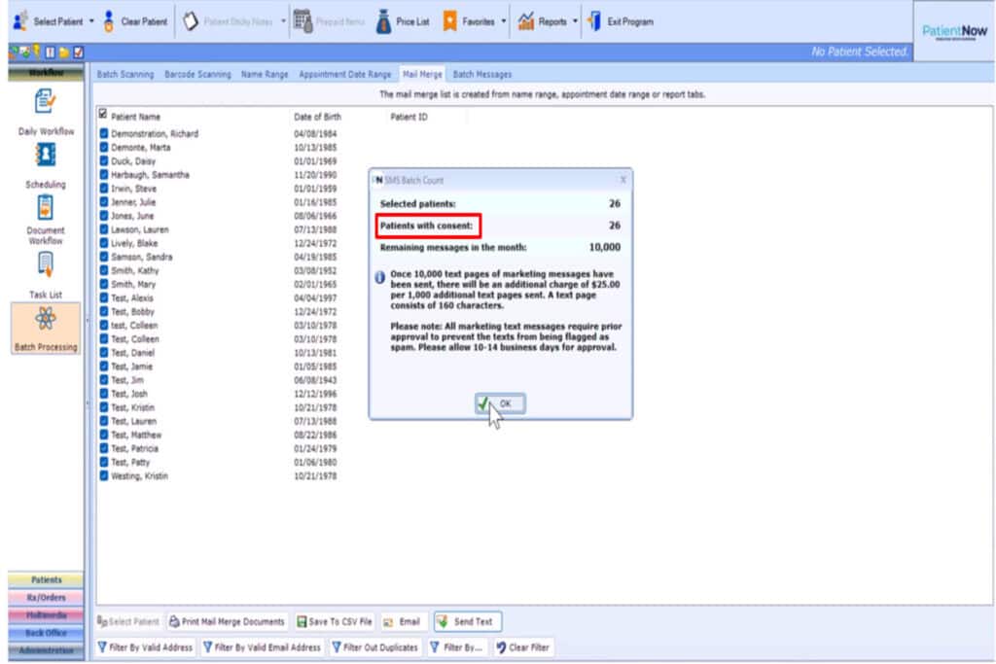
Task: Expand the Reports dropdown arrow
Action: (576, 21)
